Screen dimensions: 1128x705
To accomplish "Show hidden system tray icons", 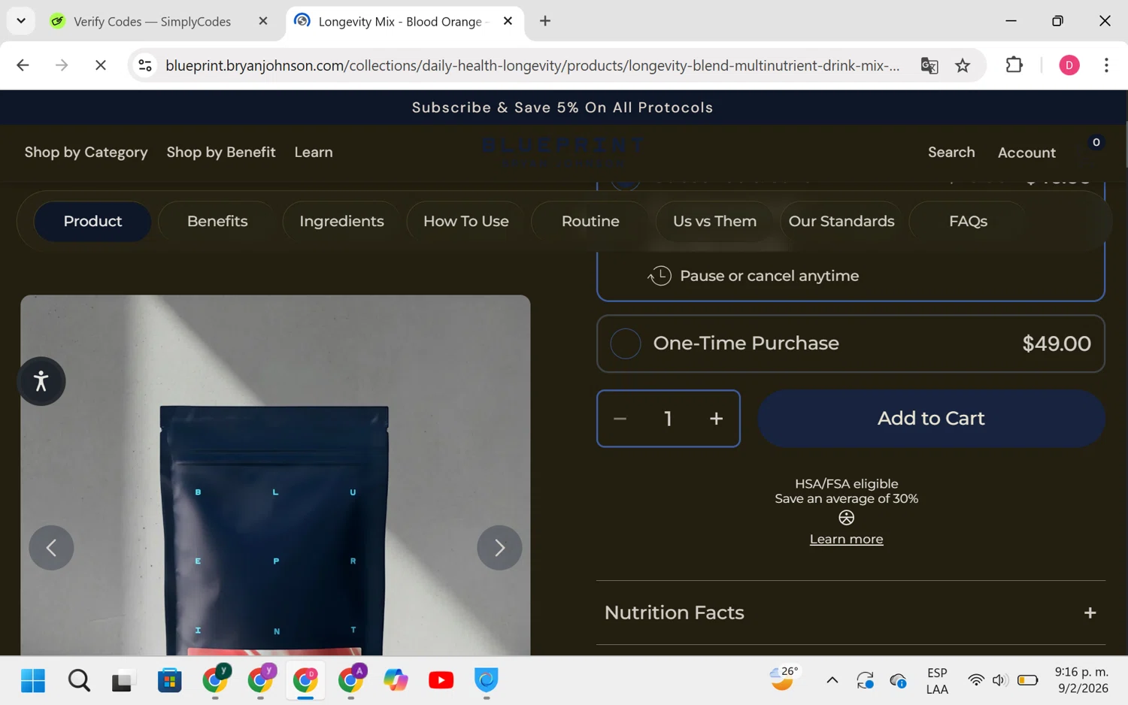I will point(832,681).
